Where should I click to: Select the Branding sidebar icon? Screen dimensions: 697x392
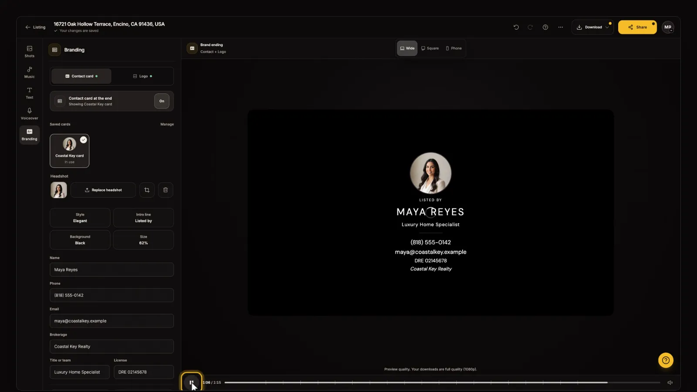(x=29, y=135)
